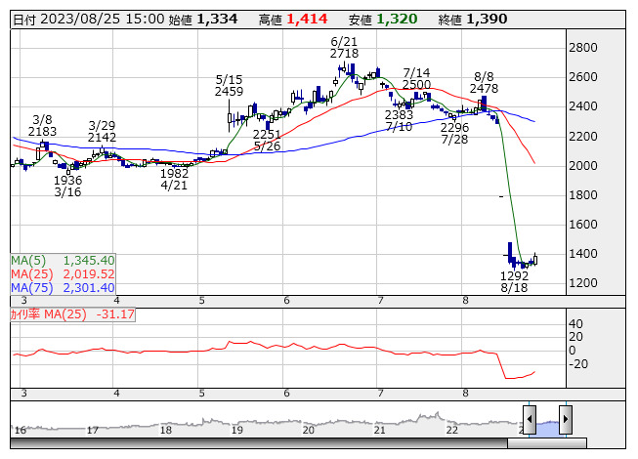Click the 高値 1,414 high price

293,20
